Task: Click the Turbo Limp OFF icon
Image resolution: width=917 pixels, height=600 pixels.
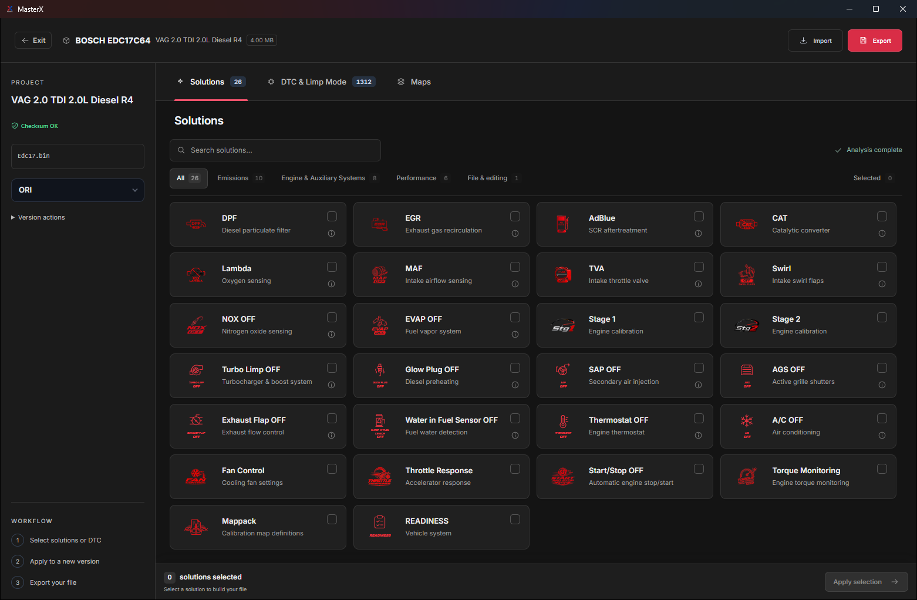Action: tap(196, 376)
